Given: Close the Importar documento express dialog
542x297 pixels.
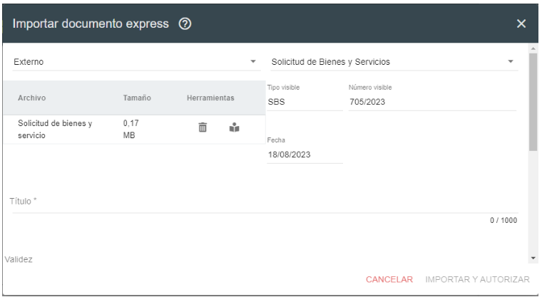Looking at the screenshot, I should coord(521,24).
